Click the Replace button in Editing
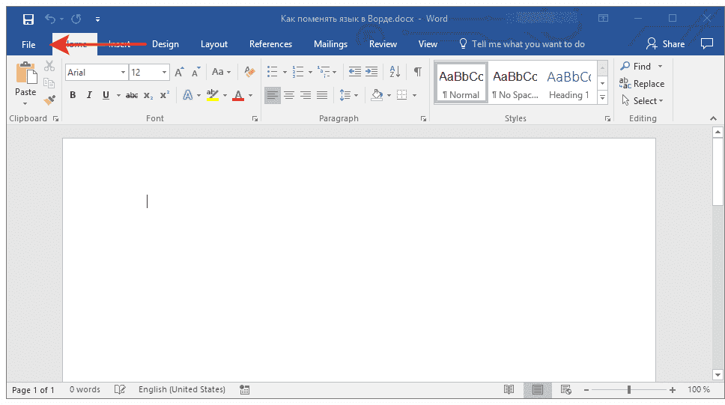 (x=642, y=84)
